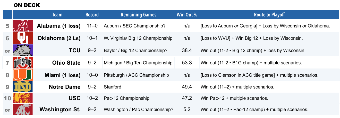The height and width of the screenshot is (118, 340).
Task: Click the Record column header
Action: [x=92, y=15]
